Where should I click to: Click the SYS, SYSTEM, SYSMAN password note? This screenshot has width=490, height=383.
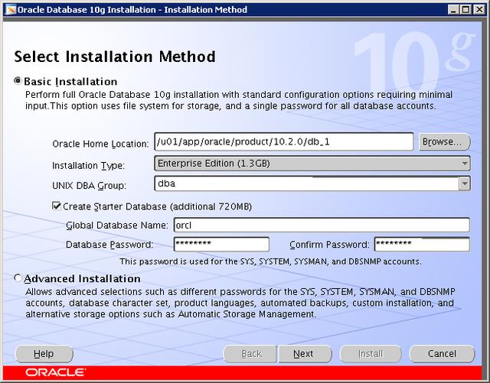tap(270, 261)
